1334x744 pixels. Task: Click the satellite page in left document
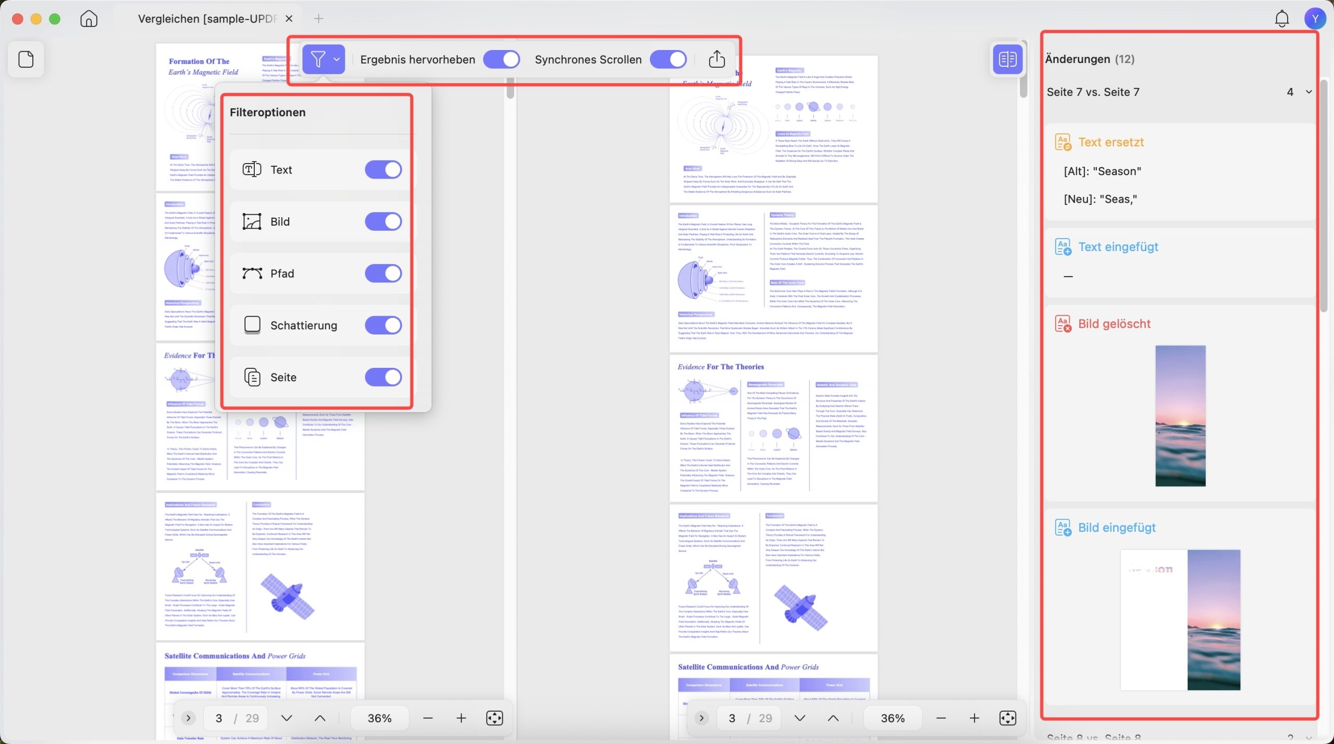click(x=260, y=566)
